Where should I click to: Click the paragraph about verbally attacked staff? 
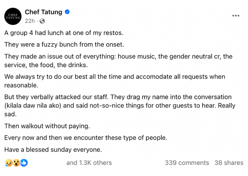[x=120, y=106]
